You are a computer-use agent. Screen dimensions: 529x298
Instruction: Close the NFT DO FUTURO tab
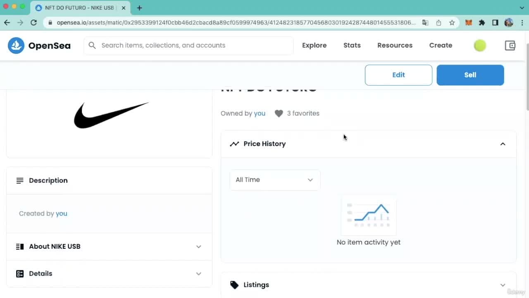coord(124,8)
